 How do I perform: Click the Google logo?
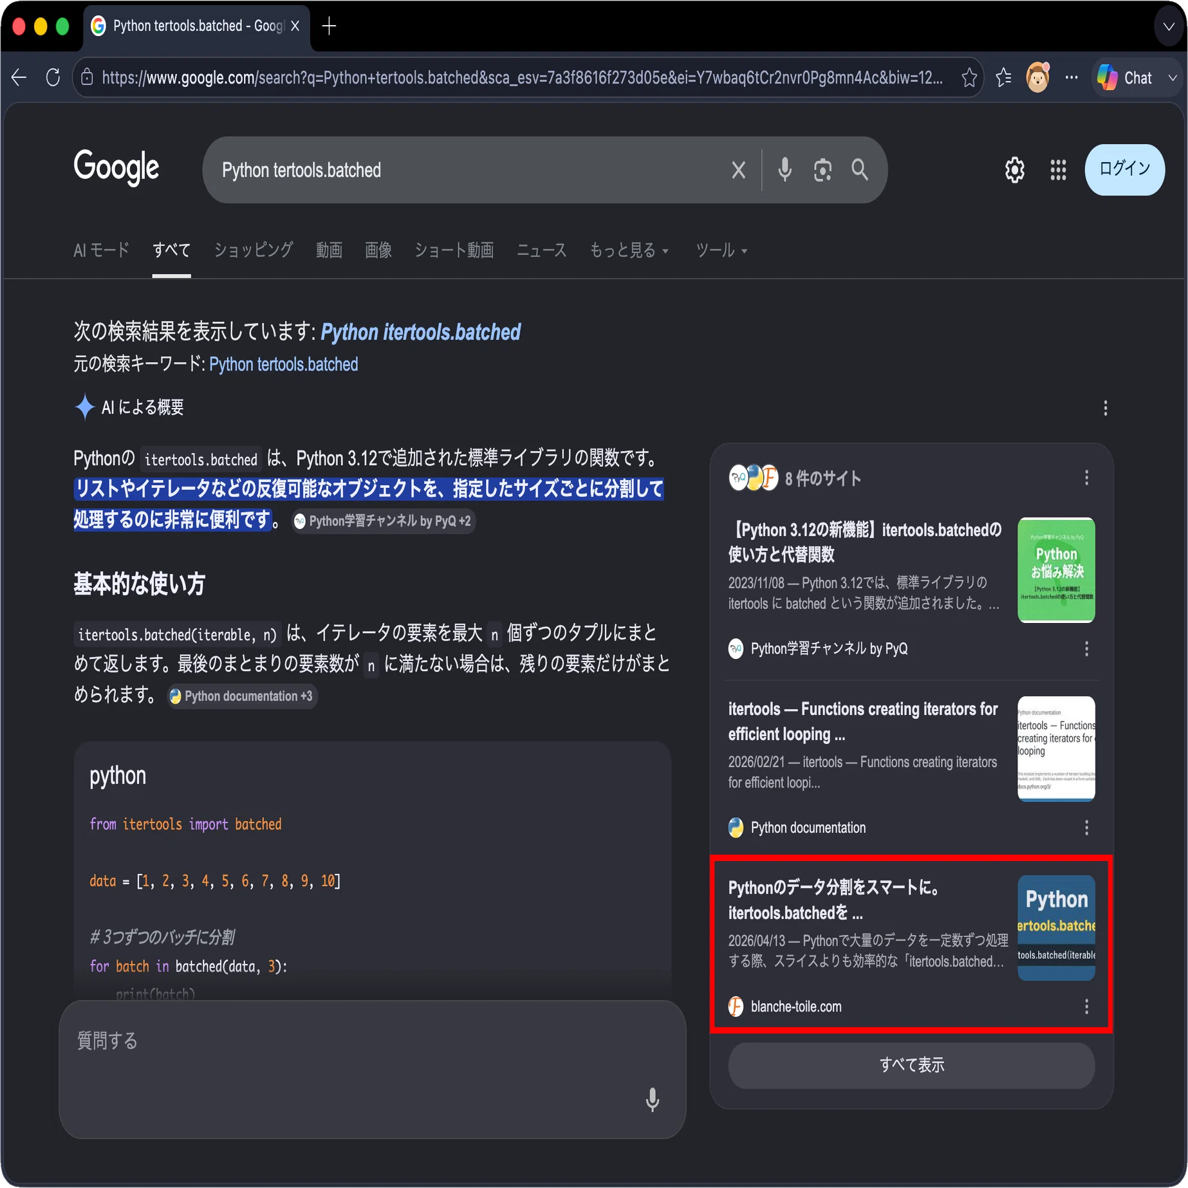click(x=116, y=169)
